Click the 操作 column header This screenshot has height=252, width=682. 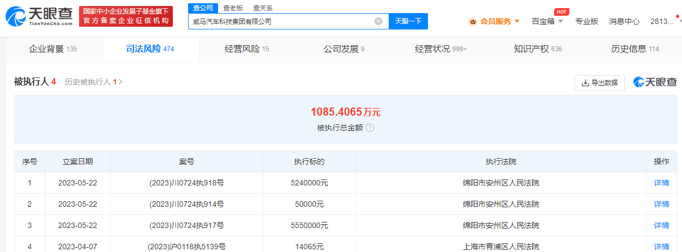point(661,161)
